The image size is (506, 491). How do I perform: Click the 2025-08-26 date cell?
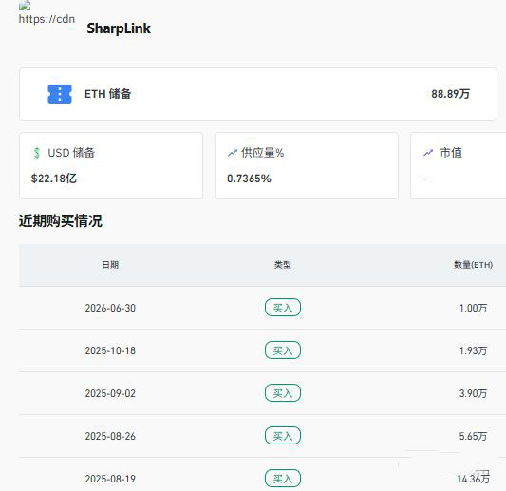coord(110,436)
